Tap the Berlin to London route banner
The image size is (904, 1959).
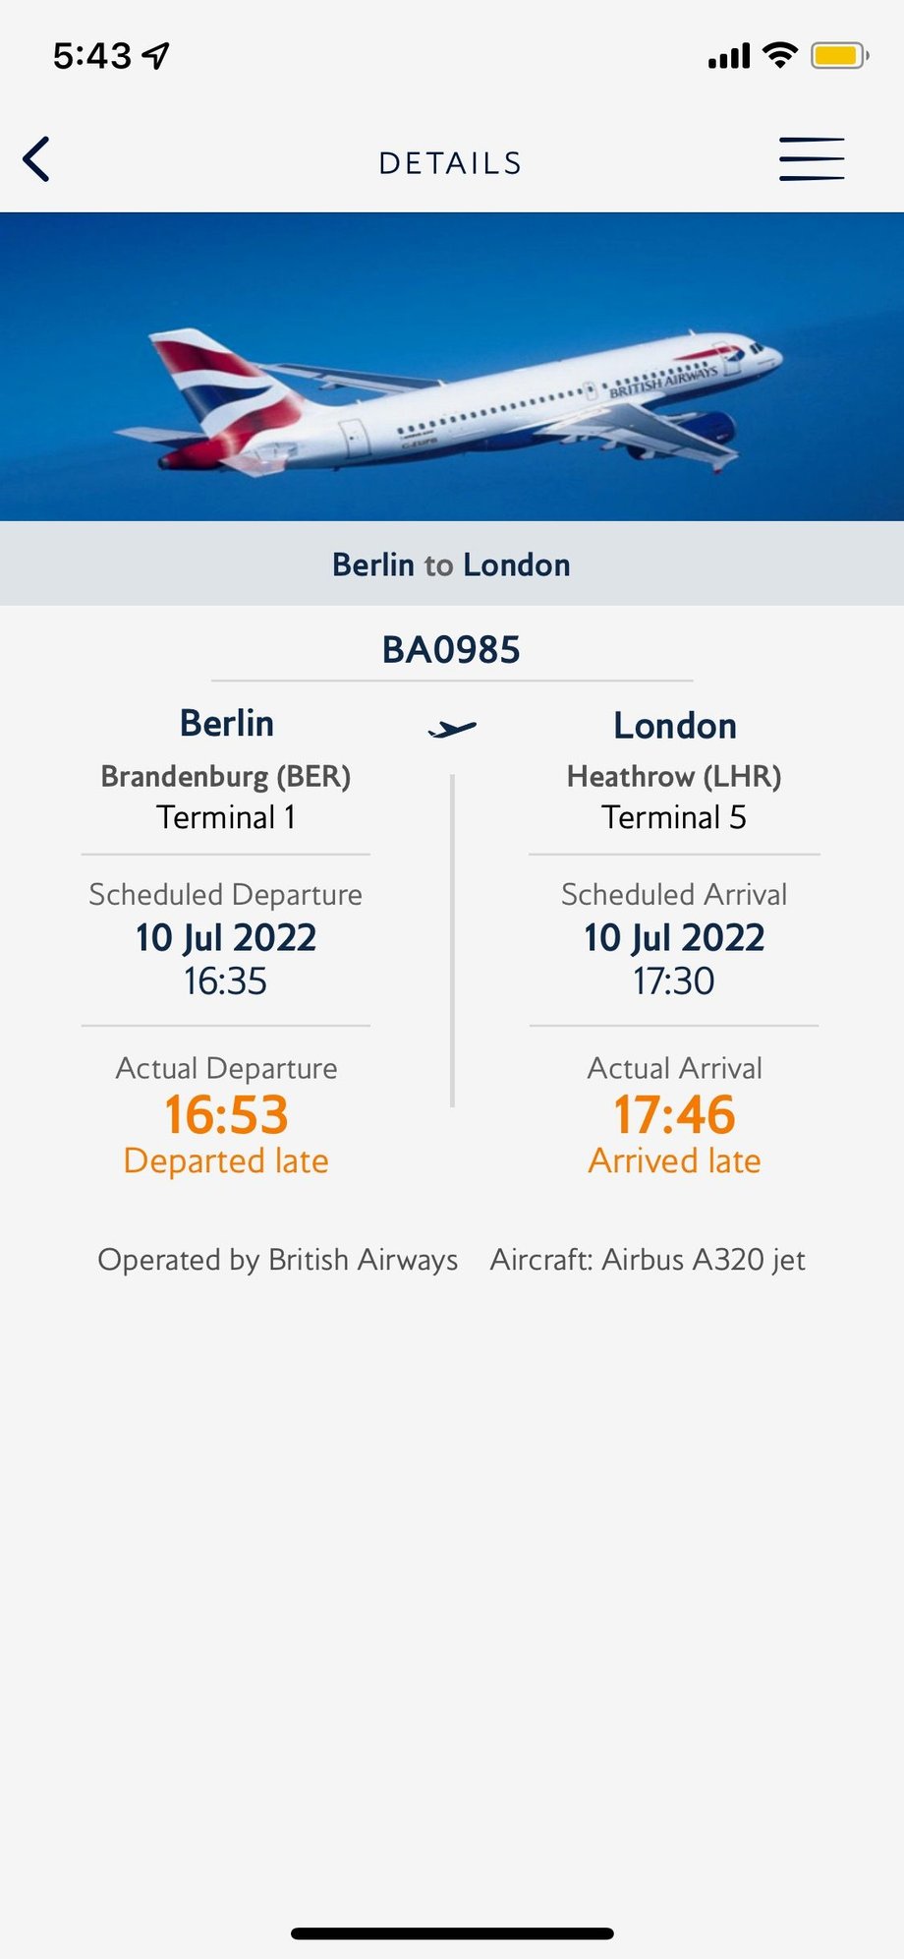(451, 564)
